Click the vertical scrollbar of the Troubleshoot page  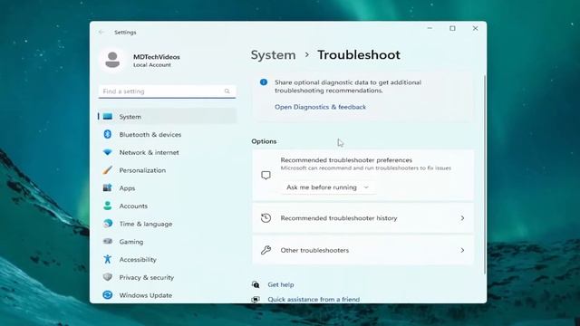[x=485, y=174]
